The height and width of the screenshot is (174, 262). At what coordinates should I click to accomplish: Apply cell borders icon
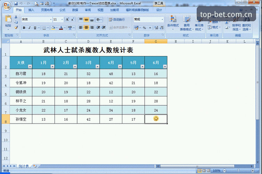[x=44, y=28]
